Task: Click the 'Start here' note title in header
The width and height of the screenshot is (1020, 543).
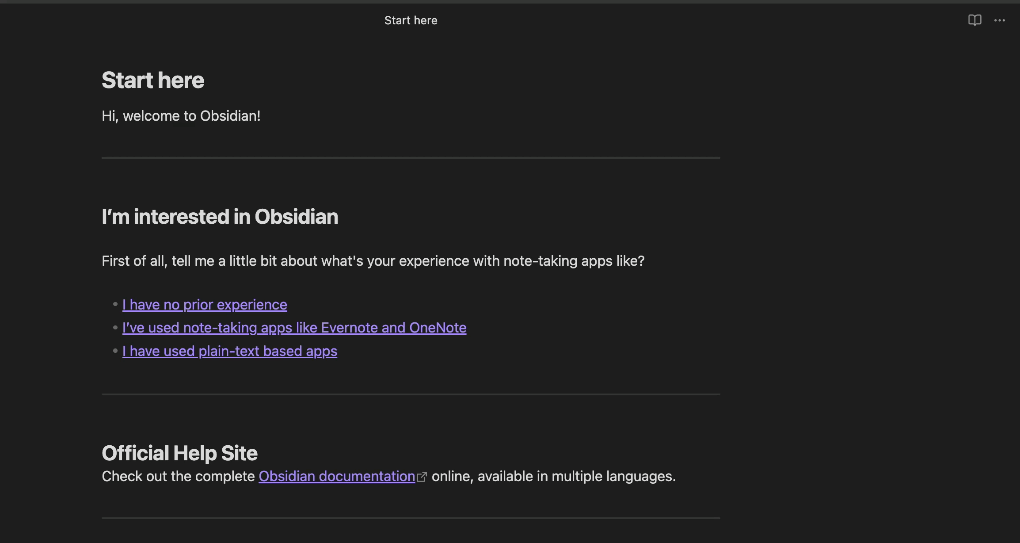Action: click(x=411, y=20)
